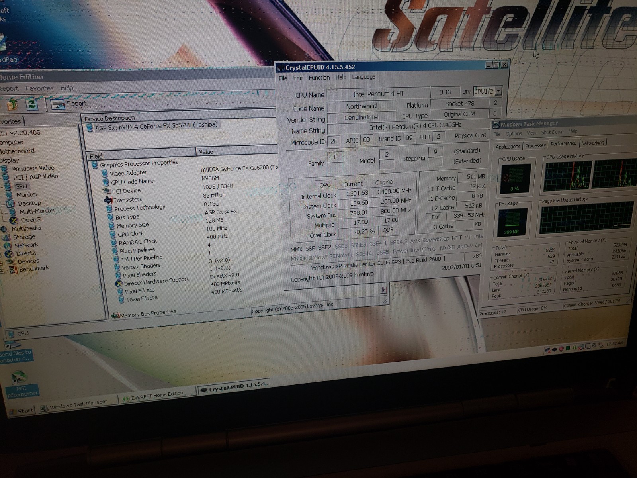Open the Options menu in Task Manager
The image size is (637, 478).
pyautogui.click(x=514, y=134)
